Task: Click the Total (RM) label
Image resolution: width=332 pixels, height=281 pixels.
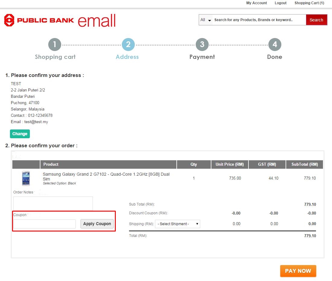Action: [138, 236]
